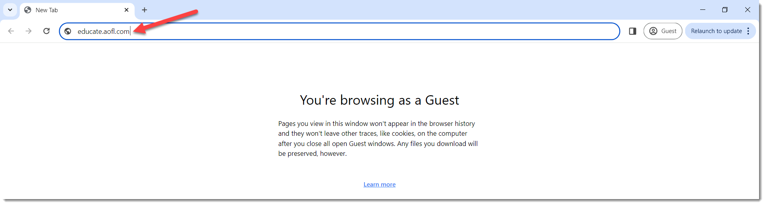Focus the address bar with educate.aofl.com
The image size is (765, 205).
339,31
